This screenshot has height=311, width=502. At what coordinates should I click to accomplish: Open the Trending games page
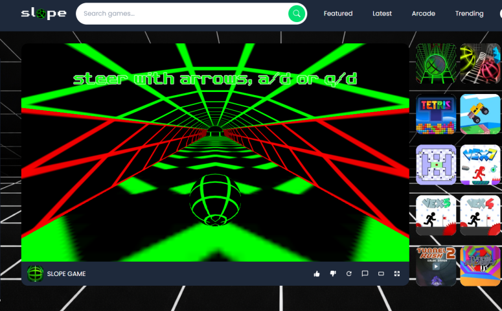[x=469, y=14]
